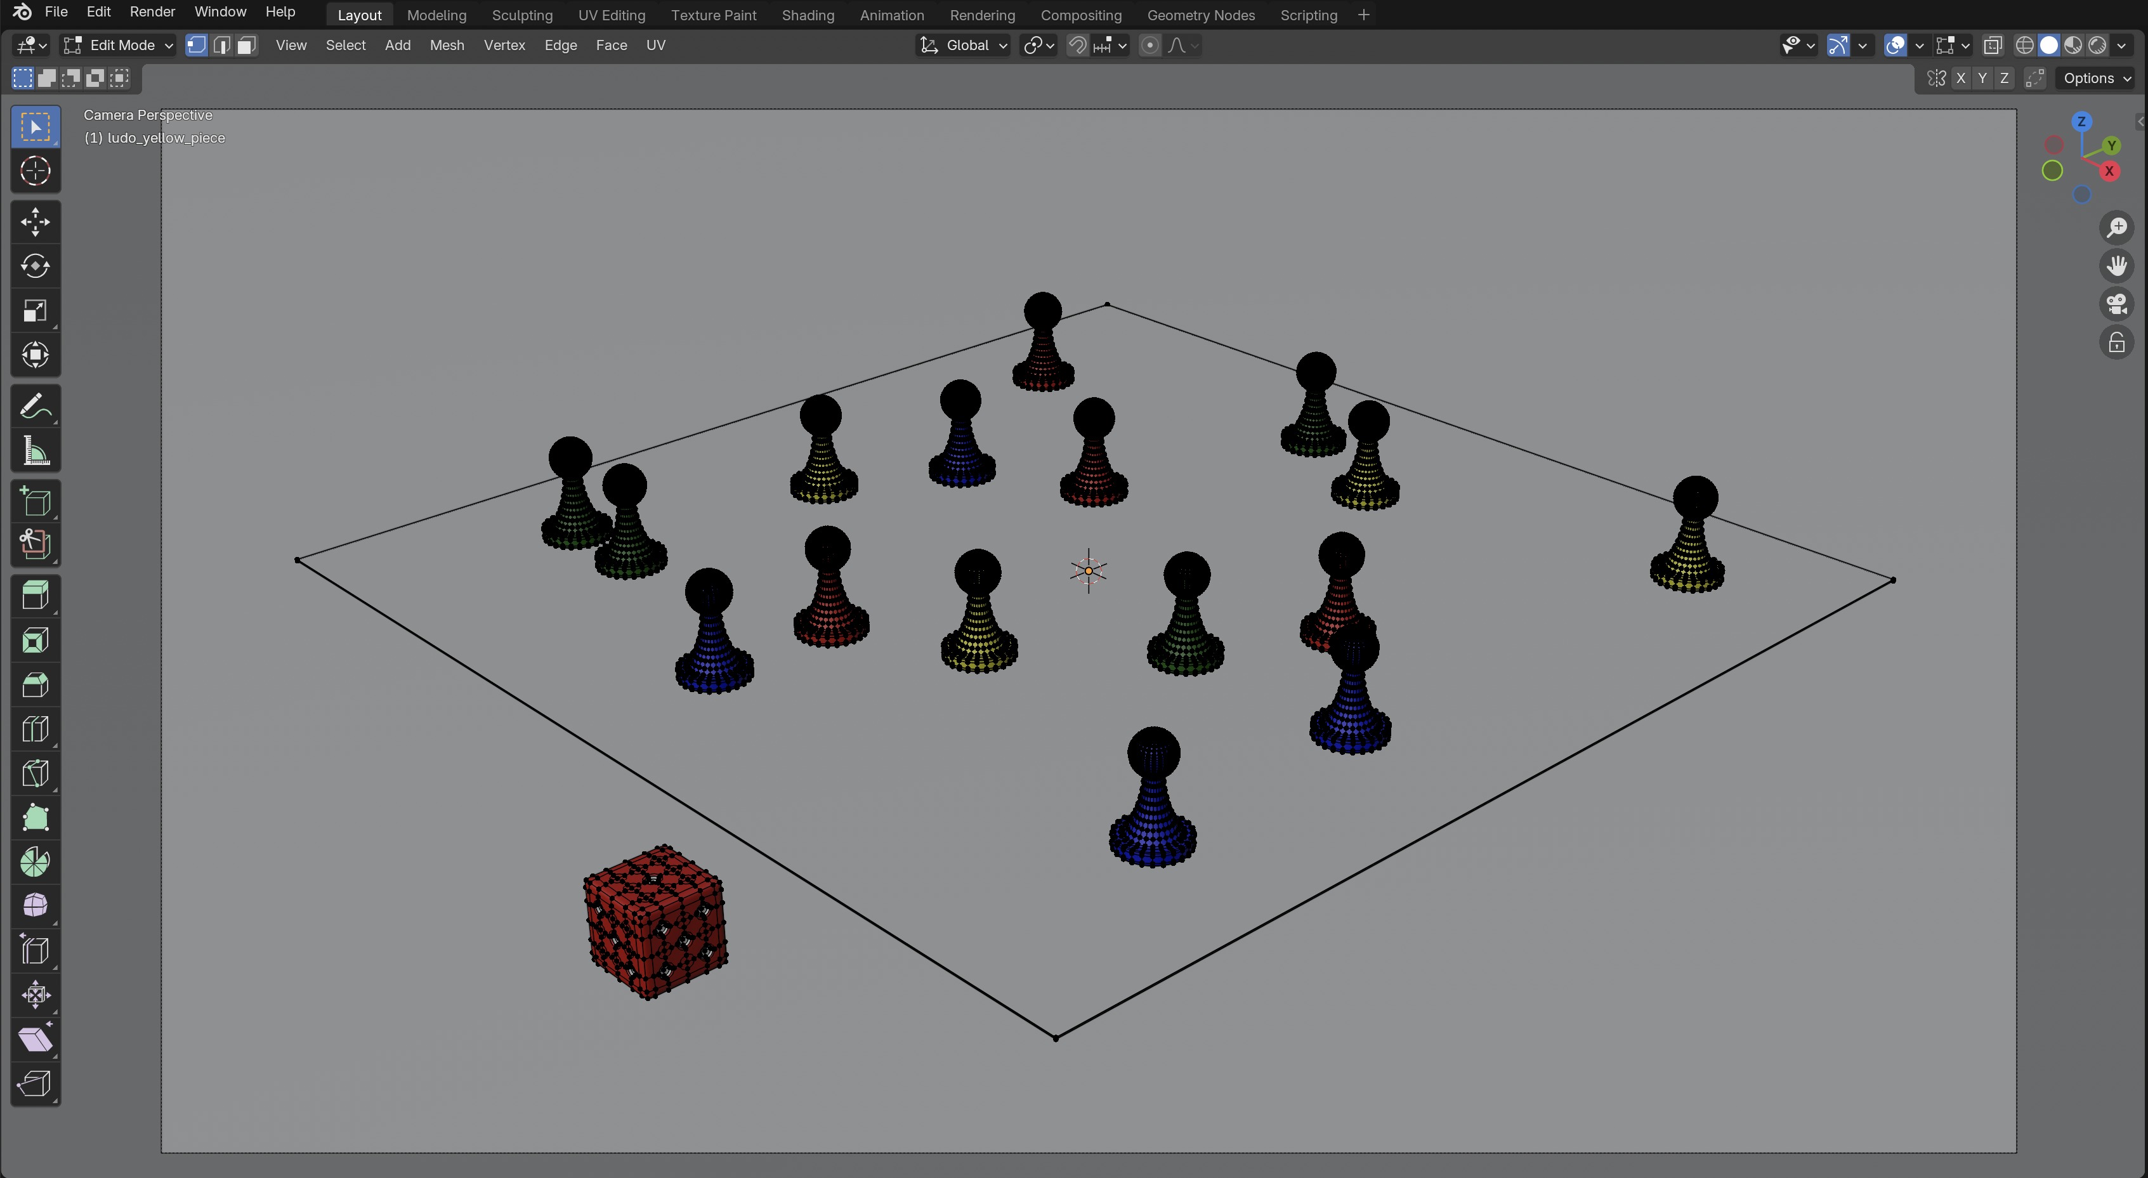2148x1178 pixels.
Task: Click the red X axis gizmo
Action: click(x=2109, y=171)
